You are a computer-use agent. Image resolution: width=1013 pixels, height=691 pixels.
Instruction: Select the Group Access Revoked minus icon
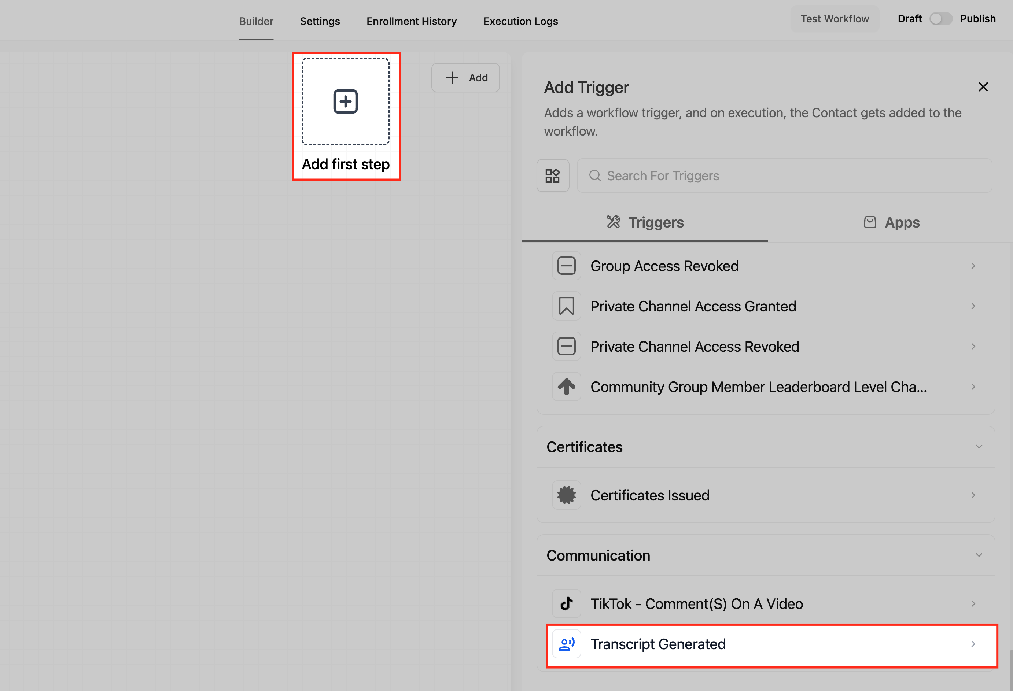(566, 266)
